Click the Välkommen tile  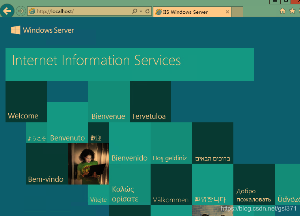[171, 184]
